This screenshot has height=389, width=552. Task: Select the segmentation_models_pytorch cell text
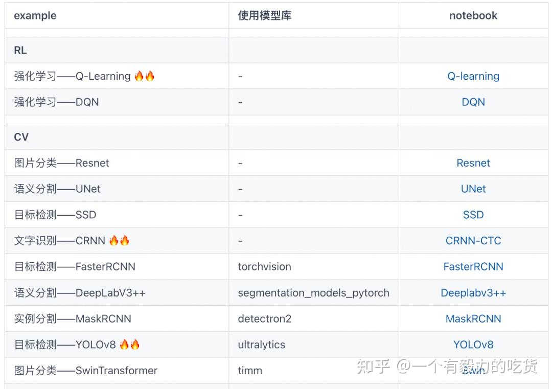click(314, 293)
